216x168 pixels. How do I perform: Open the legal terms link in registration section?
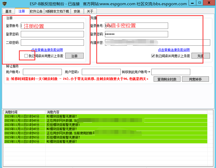47,50
